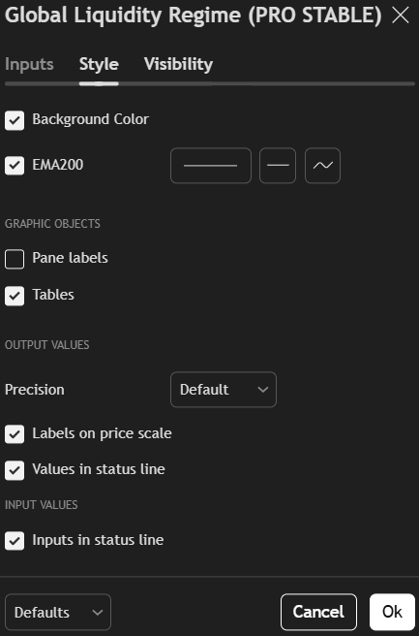419x636 pixels.
Task: Change the EMA200 line style button
Action: pyautogui.click(x=278, y=166)
